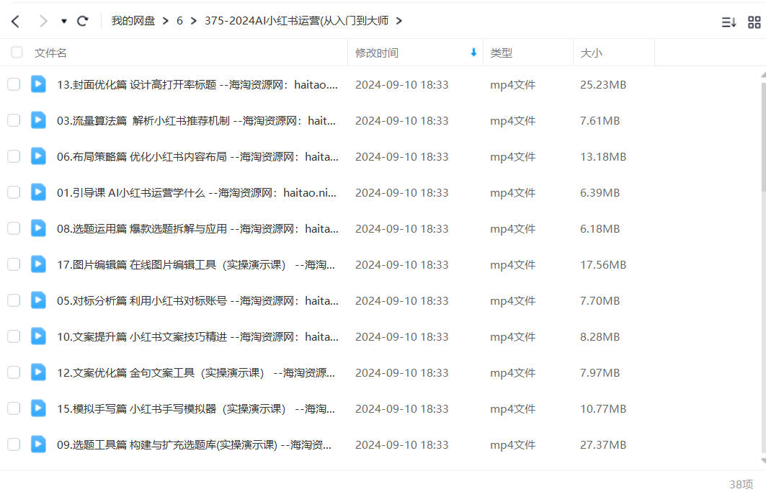Open navigation history dropdown triangle
The height and width of the screenshot is (497, 766).
coord(64,21)
